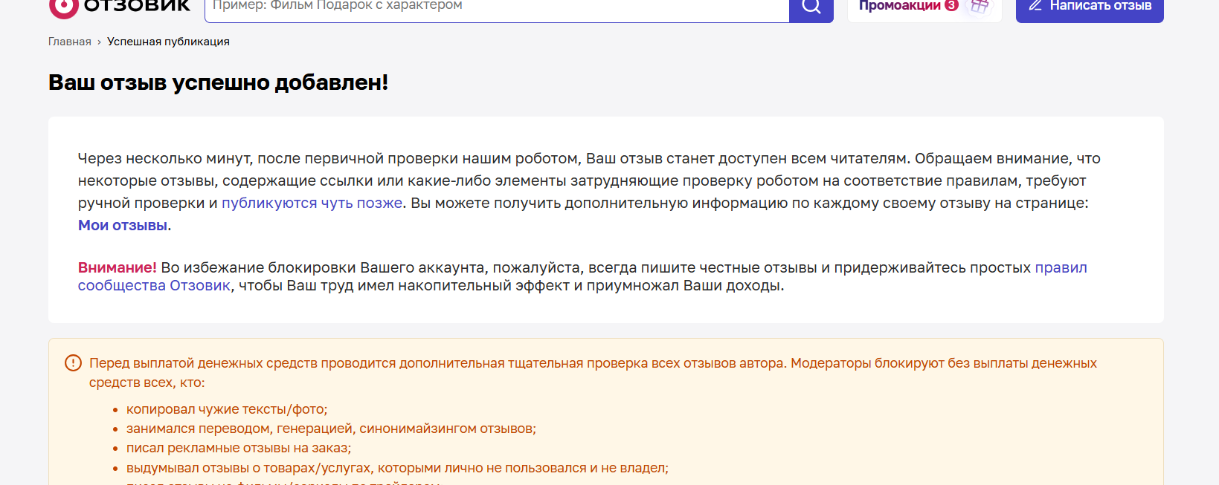The height and width of the screenshot is (485, 1219).
Task: Click the Перед выплатой денежных средств notice text
Action: pyautogui.click(x=593, y=373)
